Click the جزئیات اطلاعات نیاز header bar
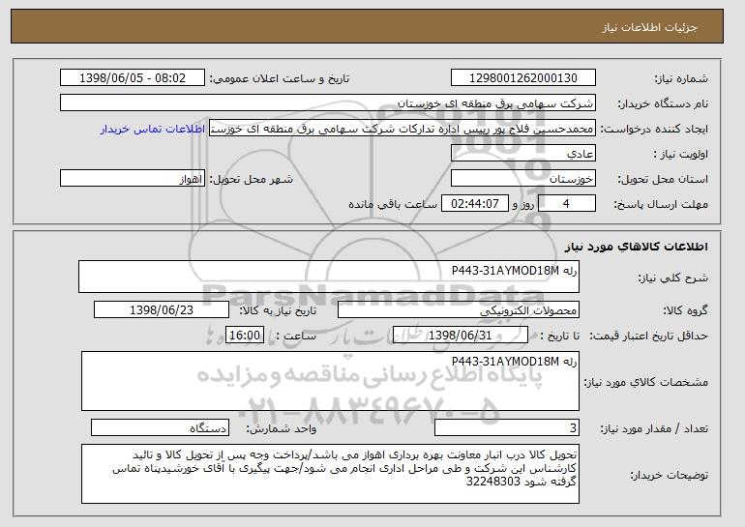 pyautogui.click(x=368, y=26)
